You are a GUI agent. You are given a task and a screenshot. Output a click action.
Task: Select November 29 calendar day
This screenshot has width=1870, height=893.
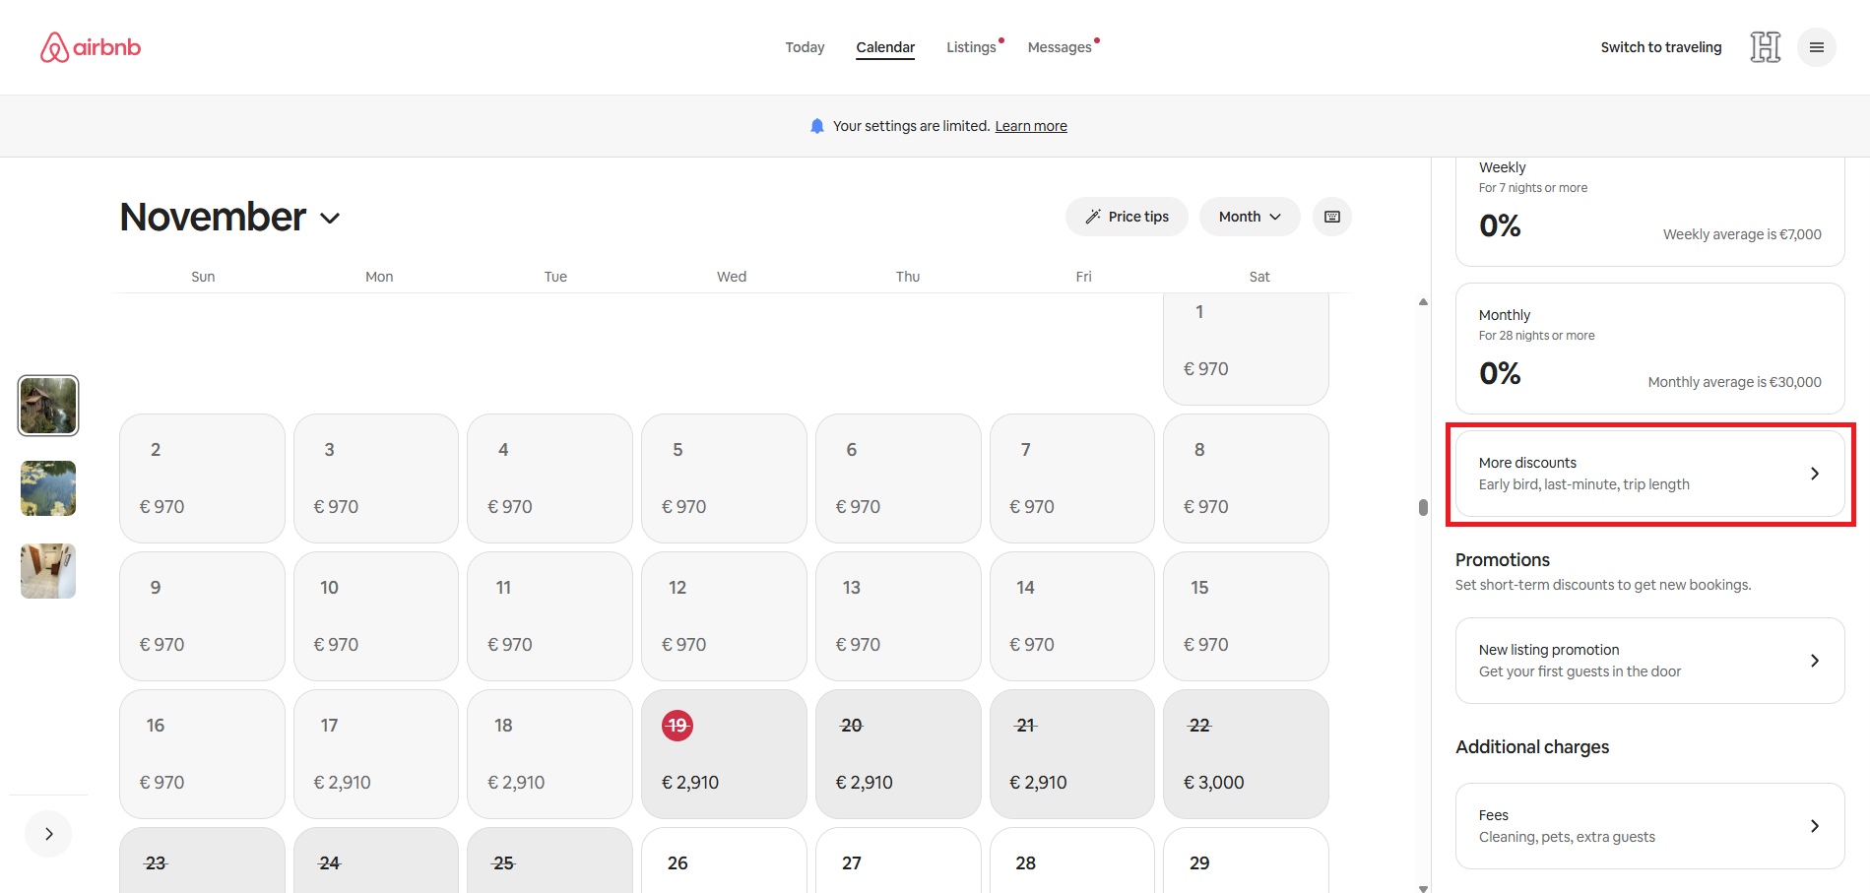pyautogui.click(x=1246, y=861)
